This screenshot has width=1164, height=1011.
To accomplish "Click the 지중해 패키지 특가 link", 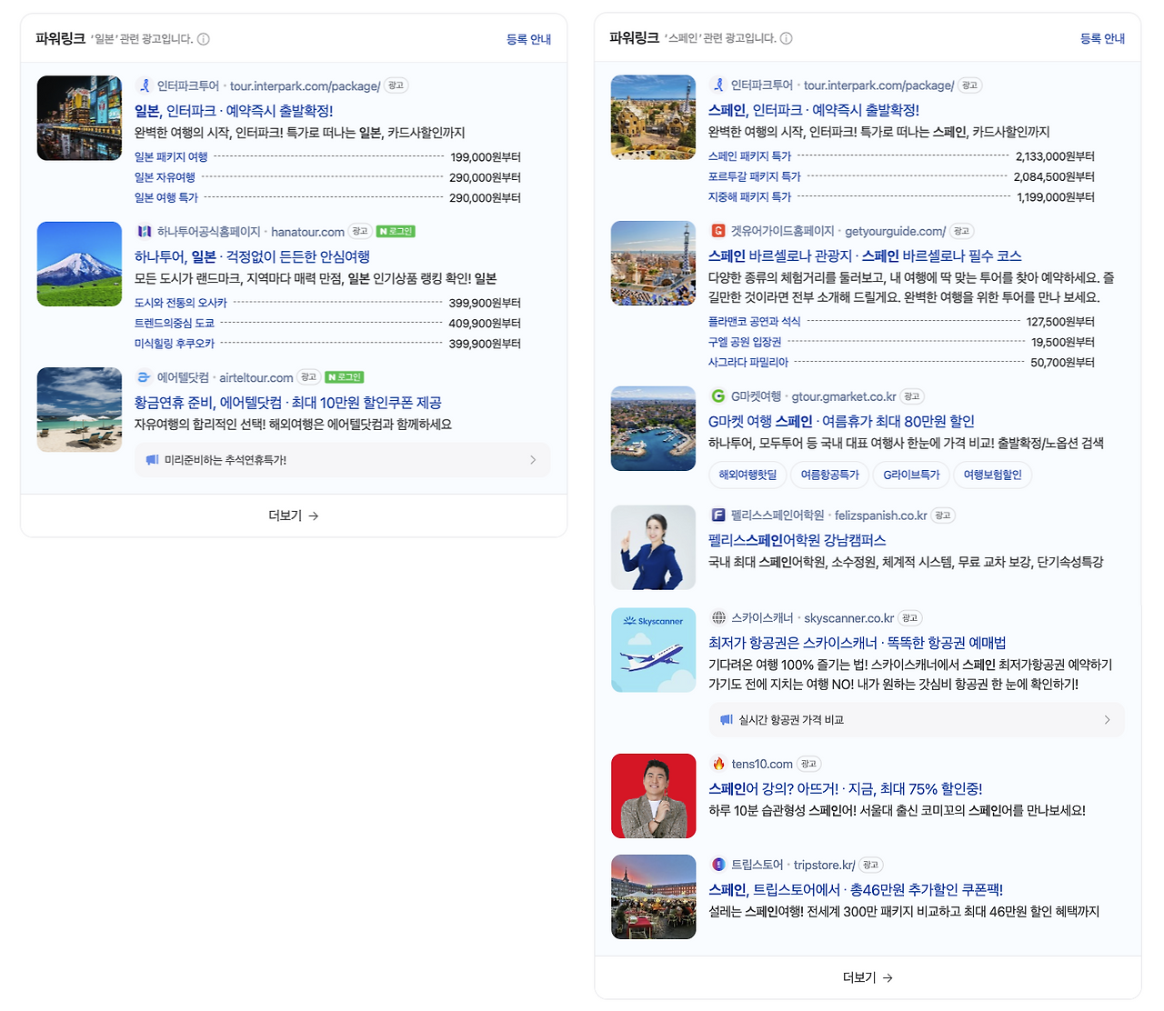I will pyautogui.click(x=750, y=196).
